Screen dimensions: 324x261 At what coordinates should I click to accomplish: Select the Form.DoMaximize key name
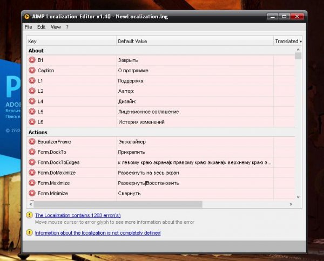coord(57,173)
